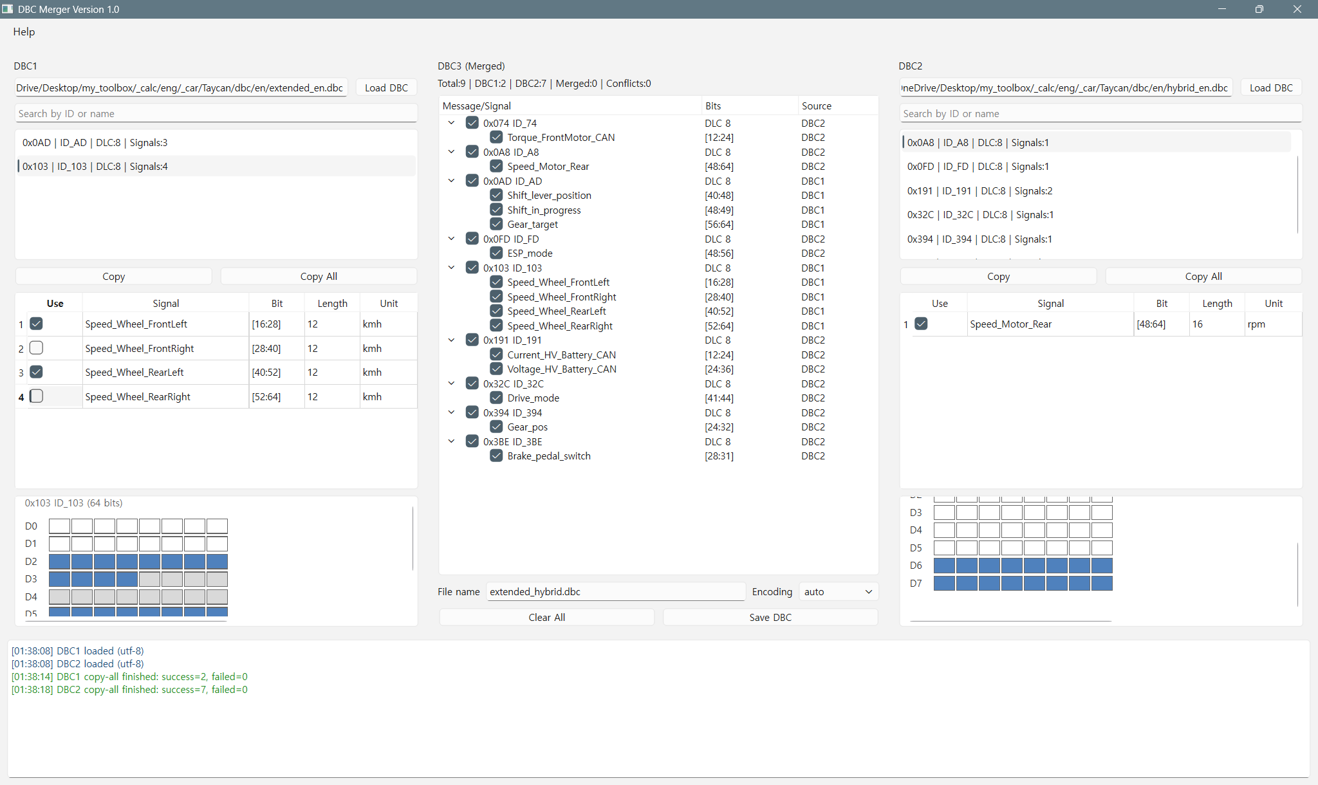Open the Encoding dropdown
Screen dimensions: 1318x785
(x=838, y=591)
